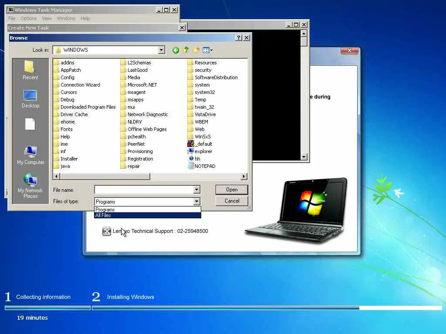Select the security folder
This screenshot has height=334, width=446.
[199, 70]
